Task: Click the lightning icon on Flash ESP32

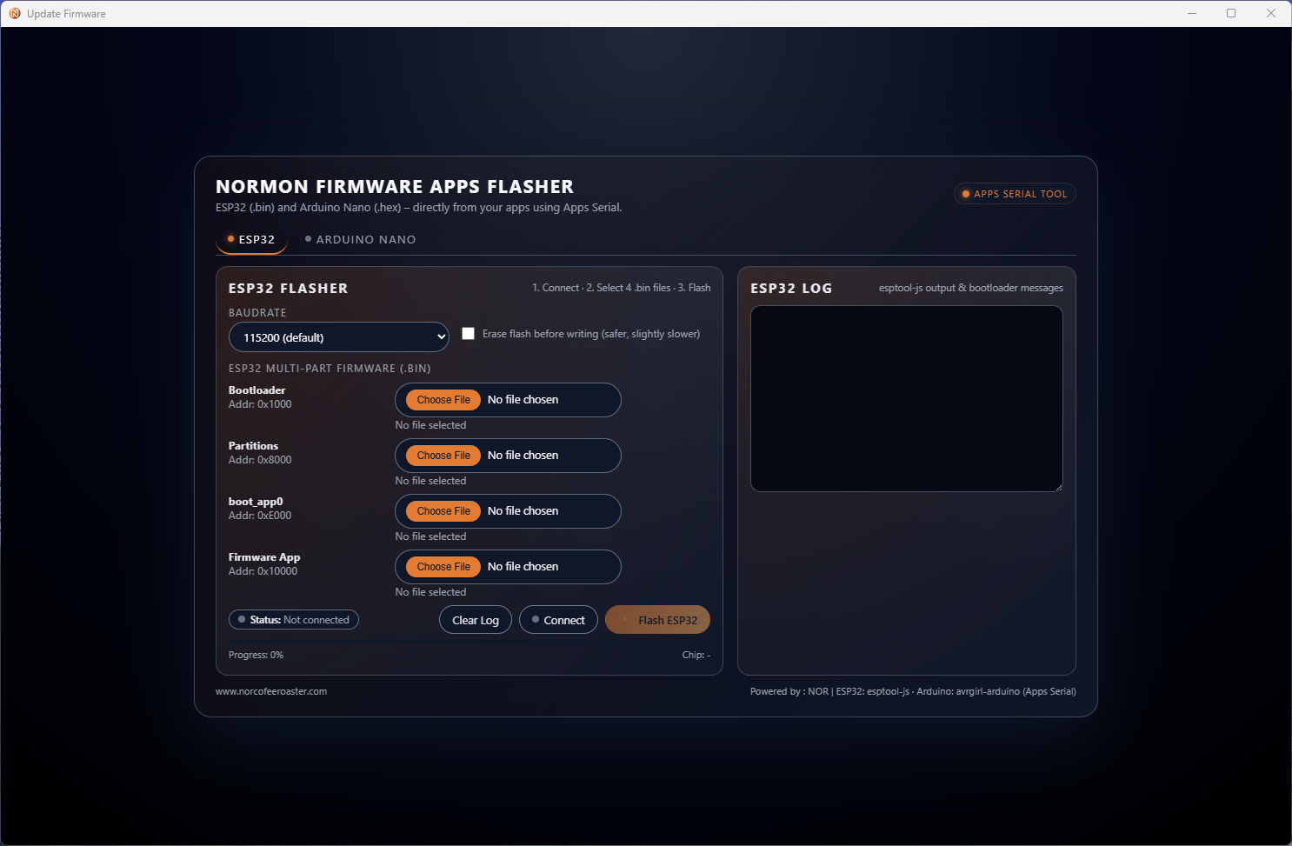Action: pyautogui.click(x=625, y=620)
